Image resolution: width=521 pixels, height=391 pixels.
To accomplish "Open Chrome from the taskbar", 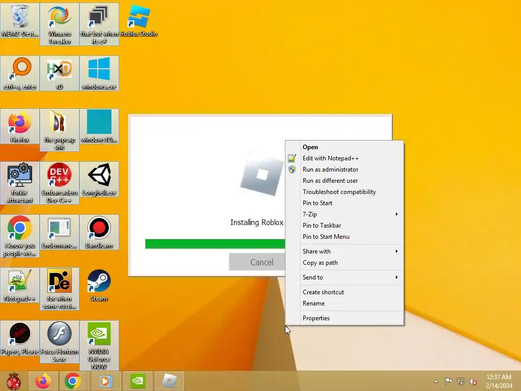I will tap(72, 381).
